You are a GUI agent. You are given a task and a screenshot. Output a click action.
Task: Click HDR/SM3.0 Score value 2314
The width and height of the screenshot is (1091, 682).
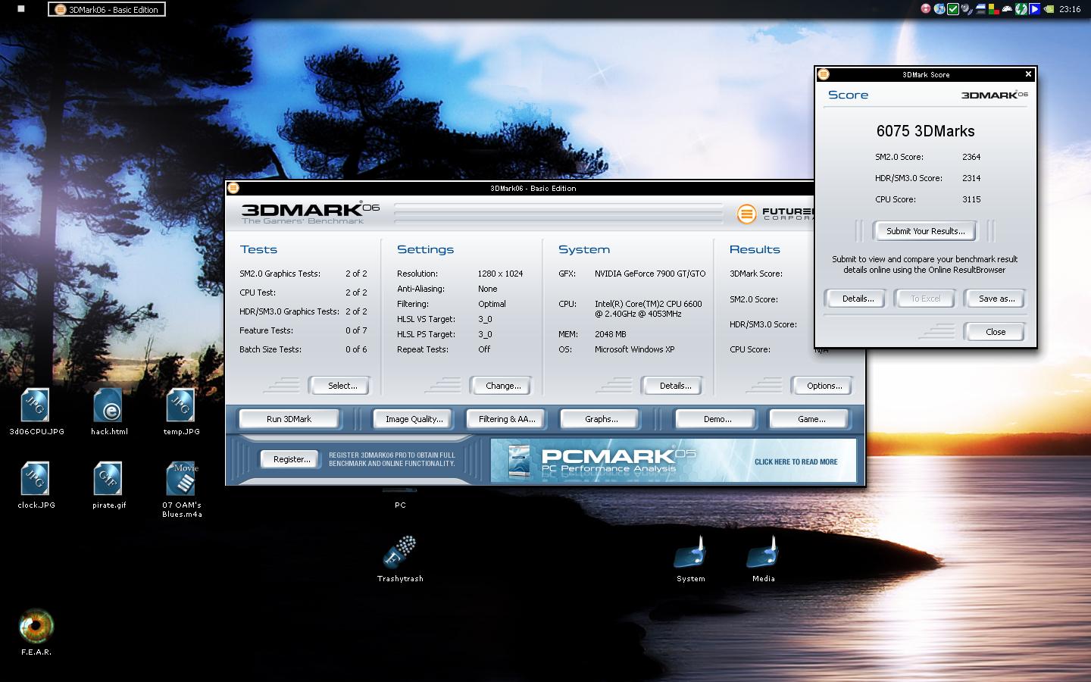click(x=971, y=178)
